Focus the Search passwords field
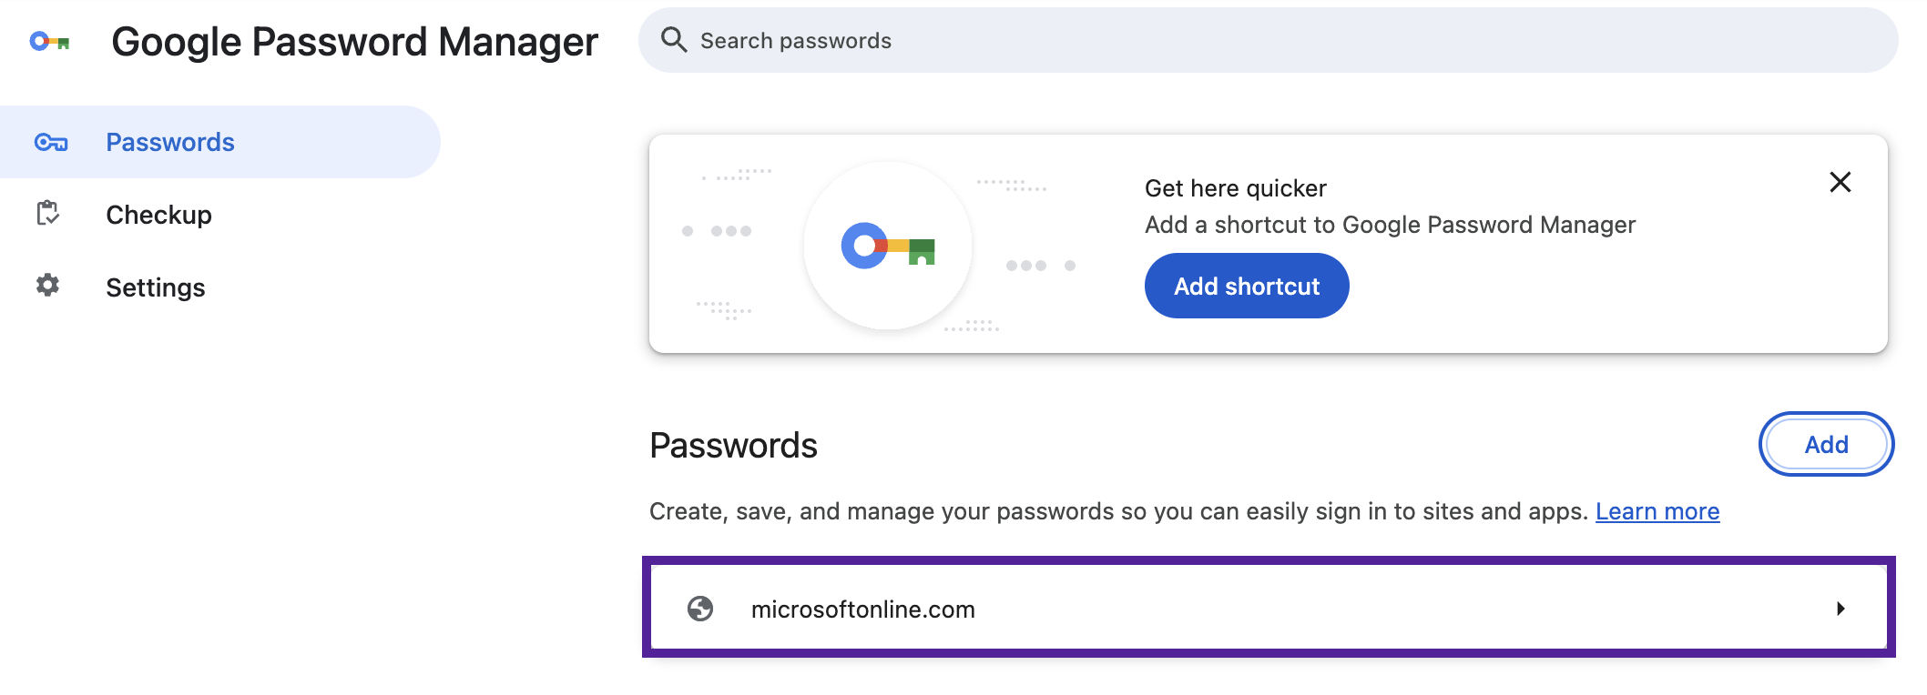The height and width of the screenshot is (695, 1927). coord(1275,41)
